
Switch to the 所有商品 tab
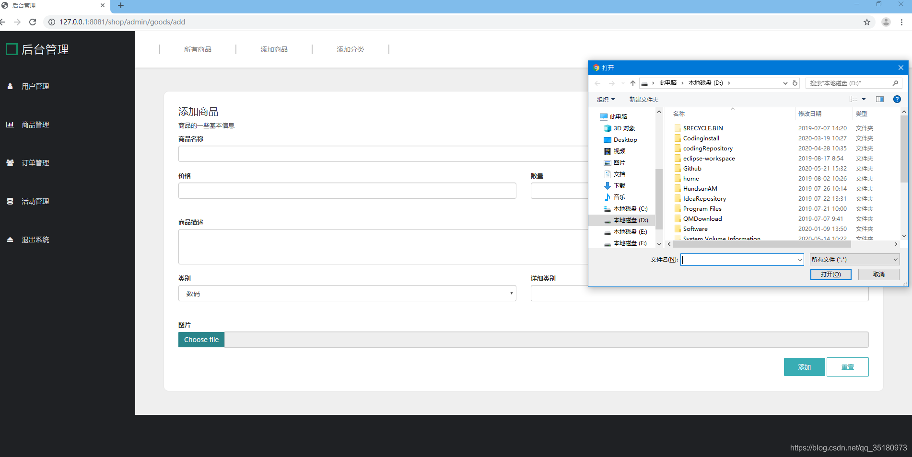198,49
